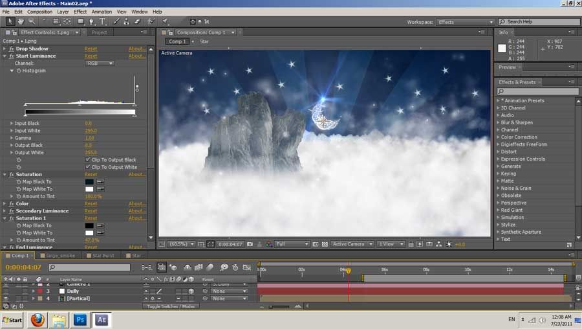
Task: Select the Hand tool
Action: 21,21
